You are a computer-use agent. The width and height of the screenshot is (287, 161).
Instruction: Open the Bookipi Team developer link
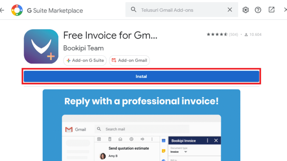coord(84,48)
